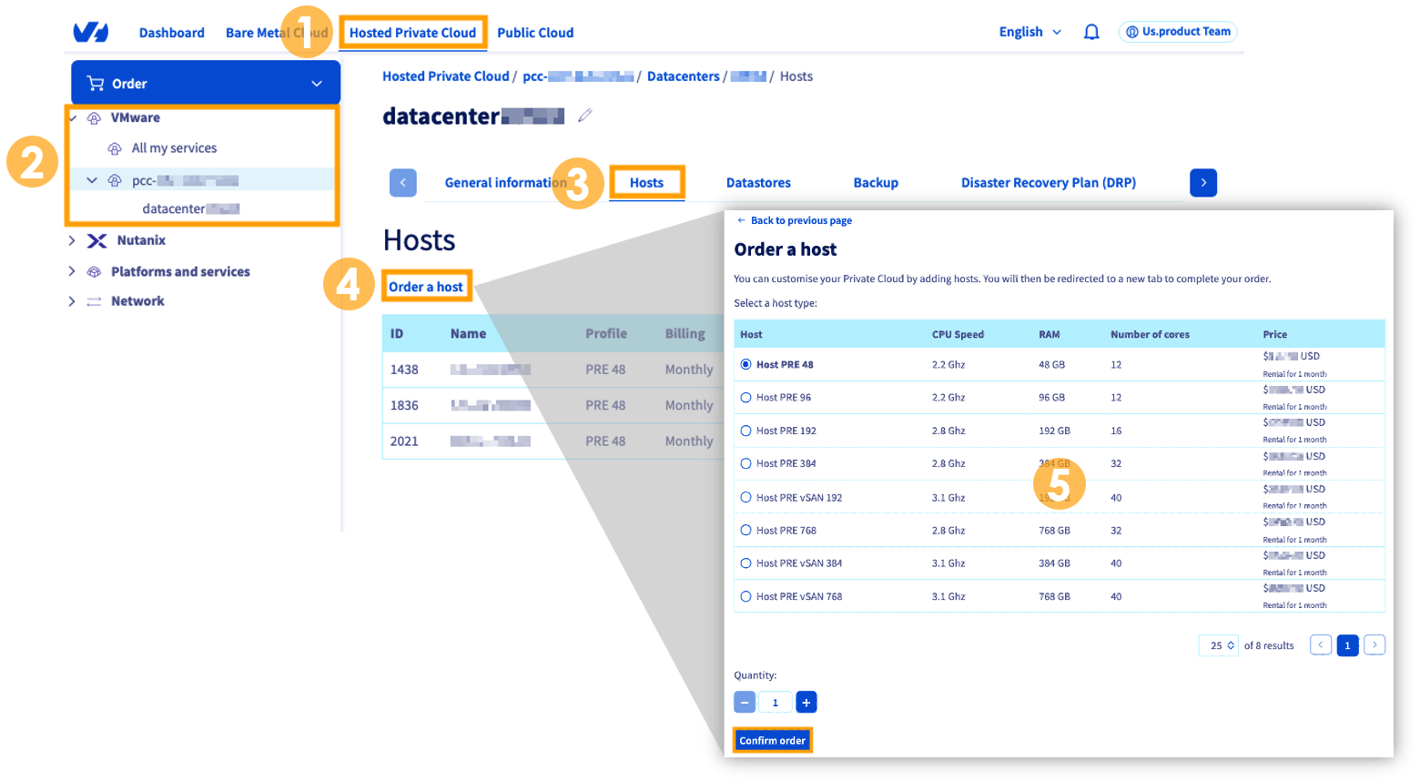Click the Network arrows icon
1420x781 pixels.
click(94, 301)
